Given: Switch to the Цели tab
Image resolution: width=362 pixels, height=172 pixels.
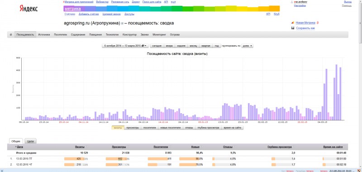Looking at the screenshot, I should point(30,141).
